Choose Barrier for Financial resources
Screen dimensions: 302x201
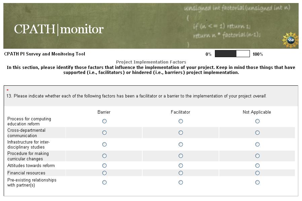coord(104,173)
